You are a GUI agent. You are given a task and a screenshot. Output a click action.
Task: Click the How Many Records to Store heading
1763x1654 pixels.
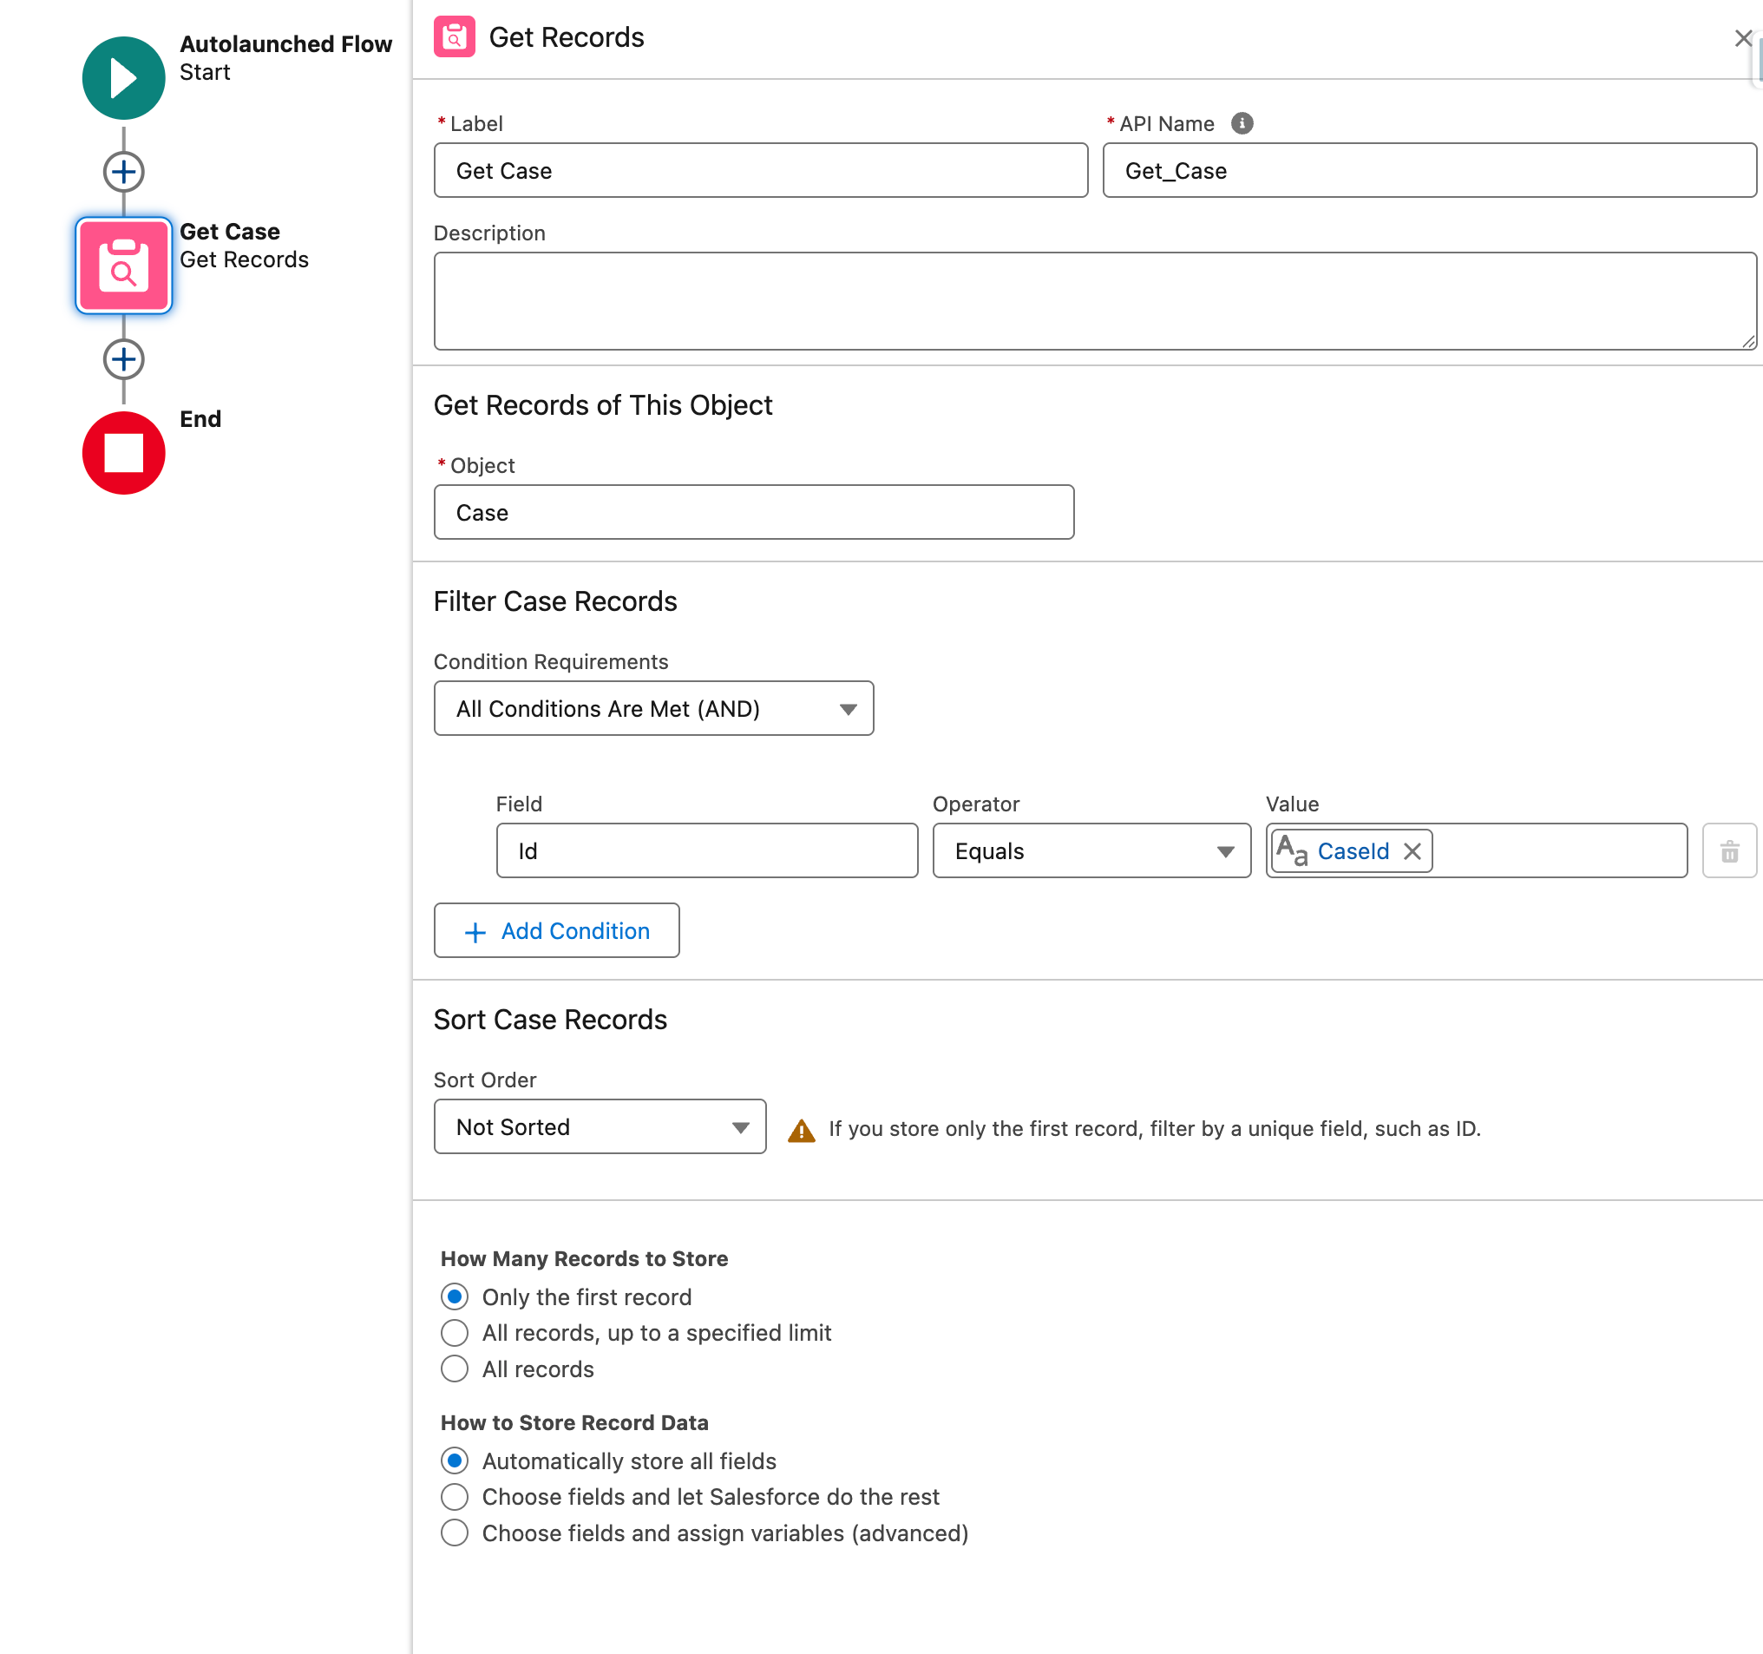tap(585, 1259)
